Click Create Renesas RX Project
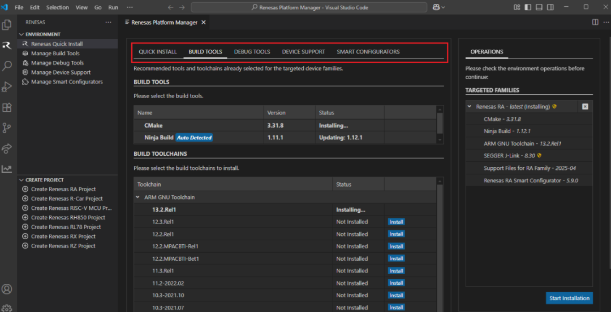The height and width of the screenshot is (312, 611). tap(63, 236)
